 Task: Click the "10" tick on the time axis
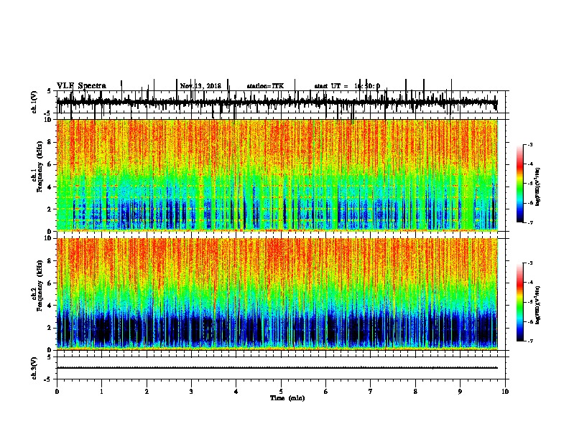[505, 392]
